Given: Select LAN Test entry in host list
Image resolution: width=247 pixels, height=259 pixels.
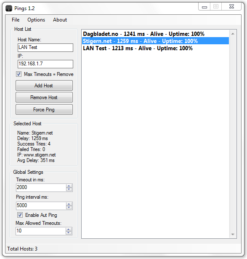Looking at the screenshot, I should (155, 48).
